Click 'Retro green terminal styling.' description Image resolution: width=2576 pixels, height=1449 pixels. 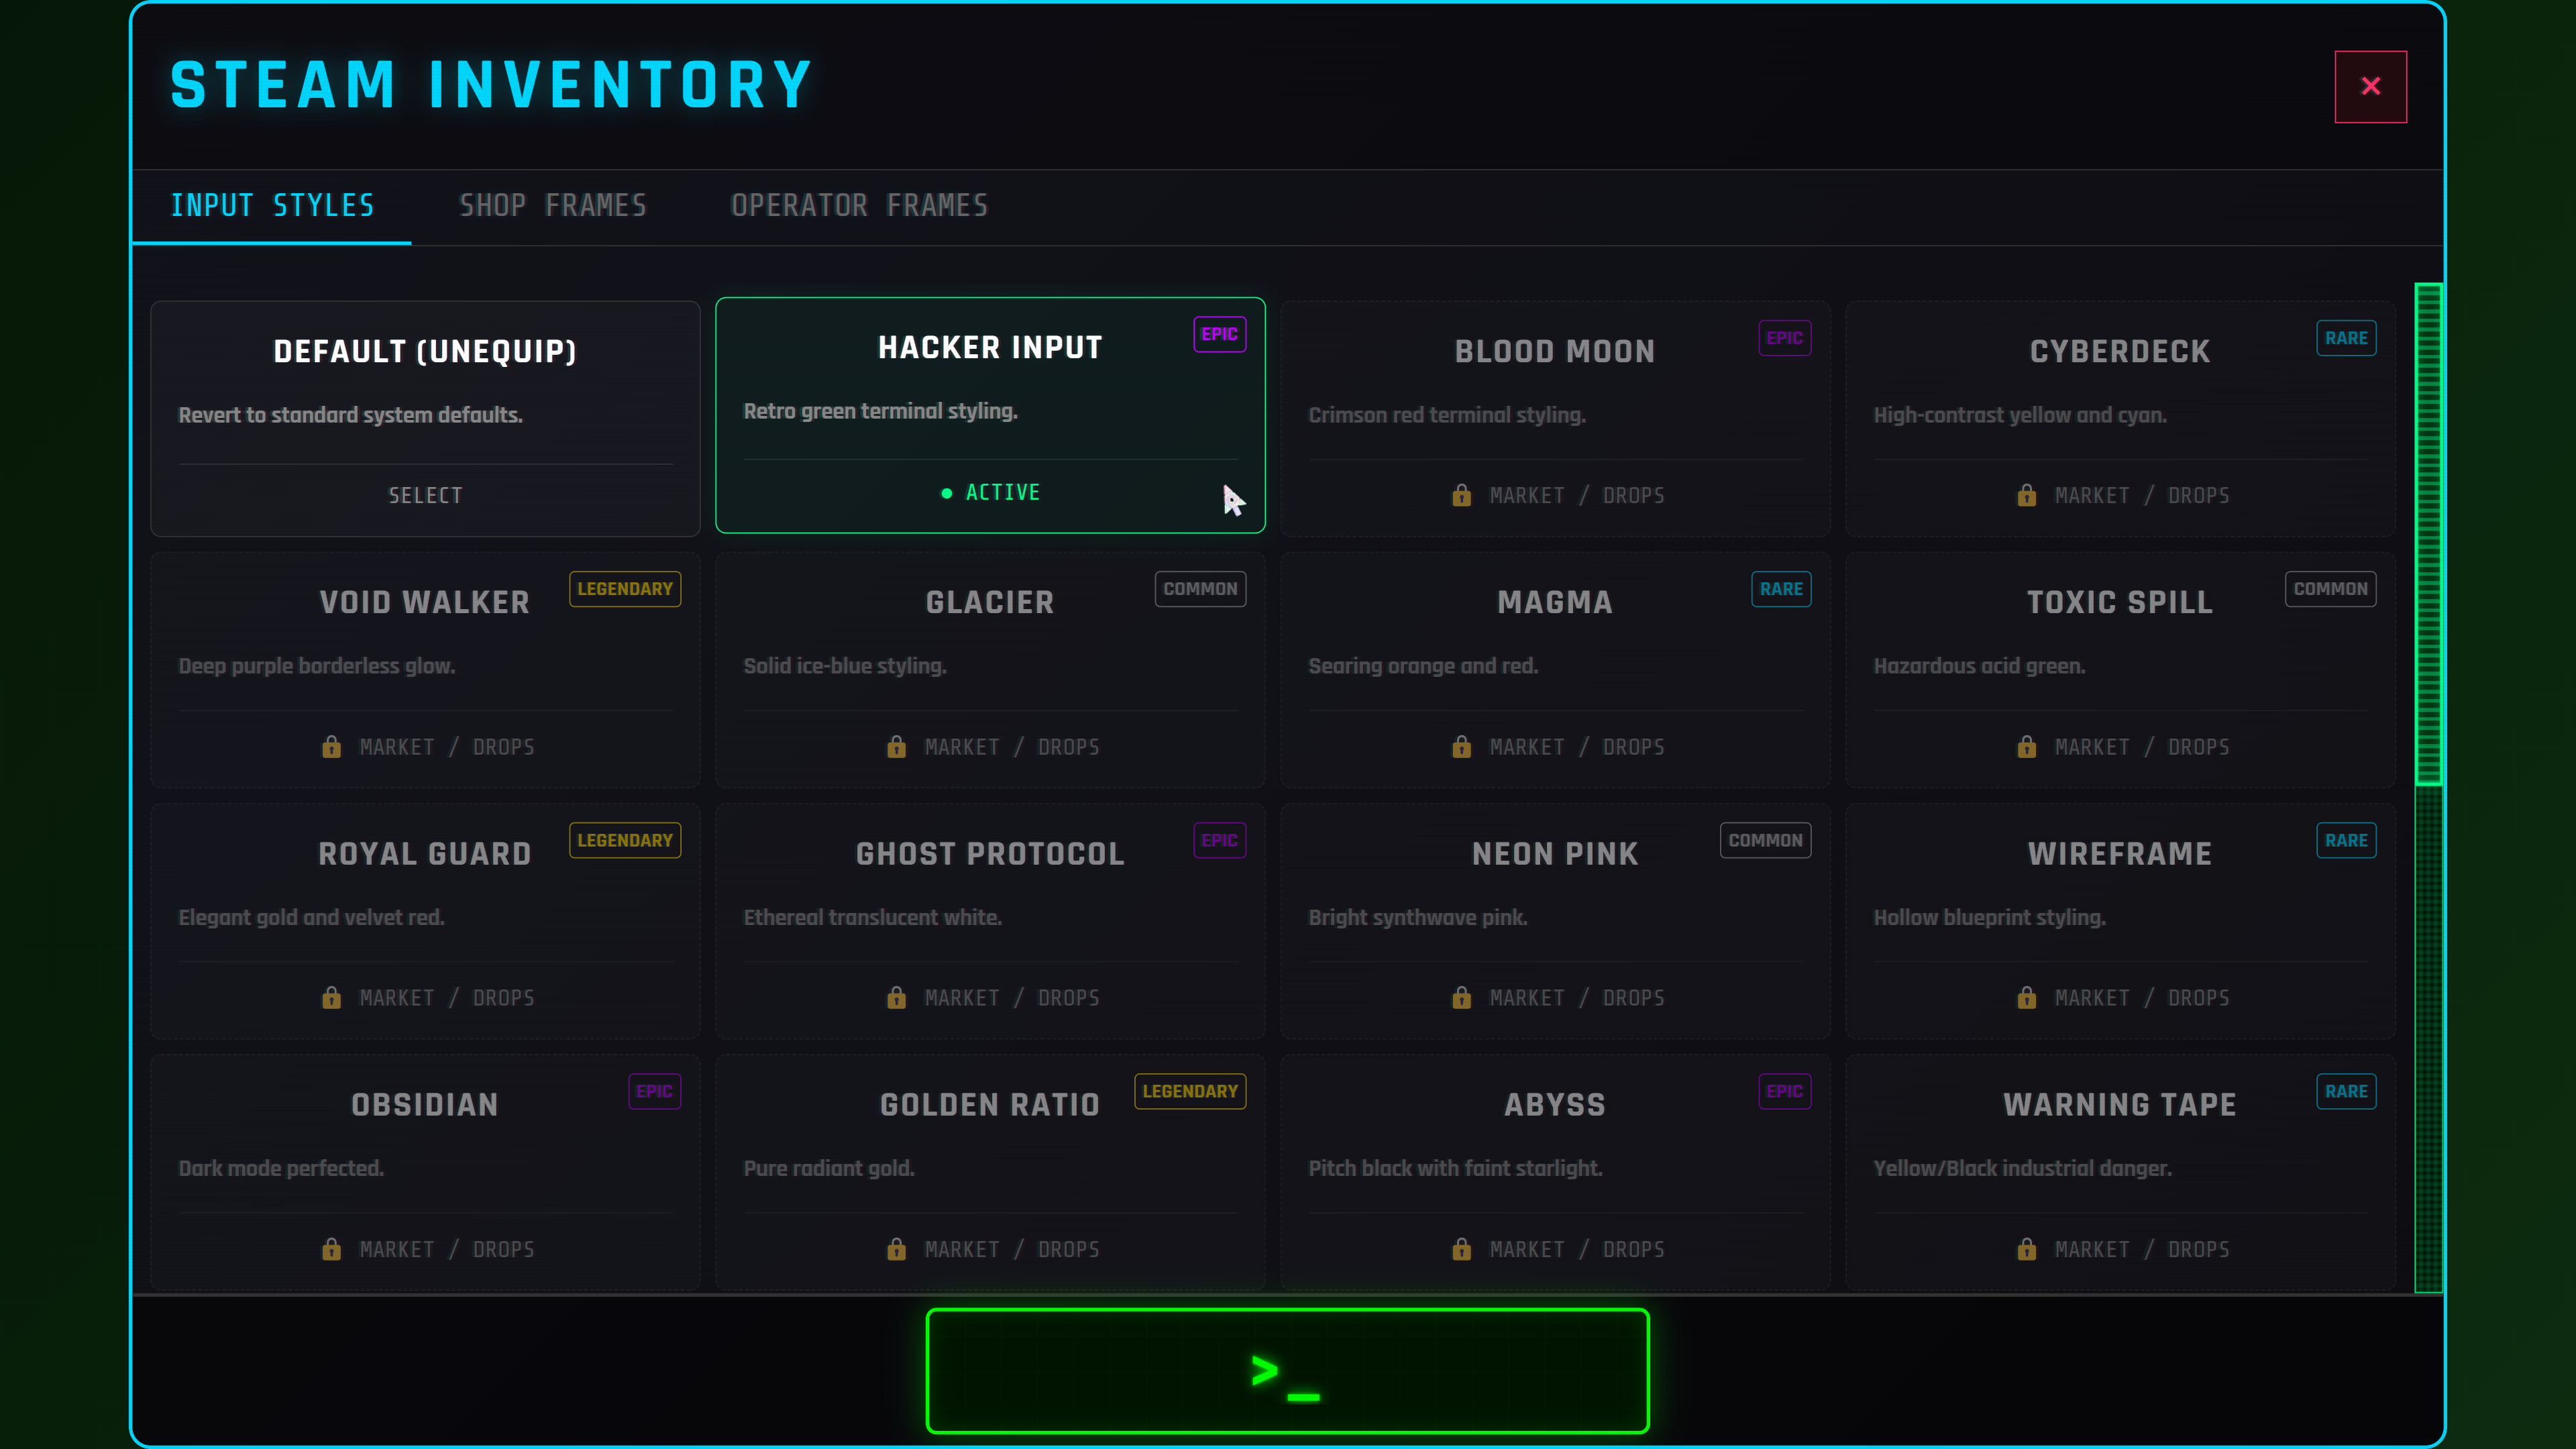(x=881, y=411)
